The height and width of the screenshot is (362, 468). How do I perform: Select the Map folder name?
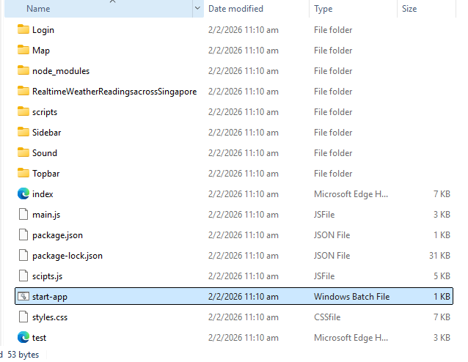[x=41, y=51]
